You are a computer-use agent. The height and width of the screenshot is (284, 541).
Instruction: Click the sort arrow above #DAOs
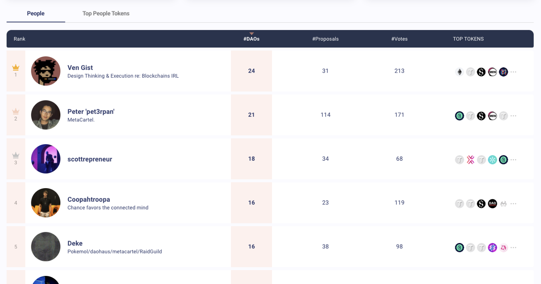(x=252, y=34)
